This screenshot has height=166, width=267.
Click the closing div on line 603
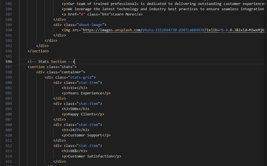click(59, 98)
